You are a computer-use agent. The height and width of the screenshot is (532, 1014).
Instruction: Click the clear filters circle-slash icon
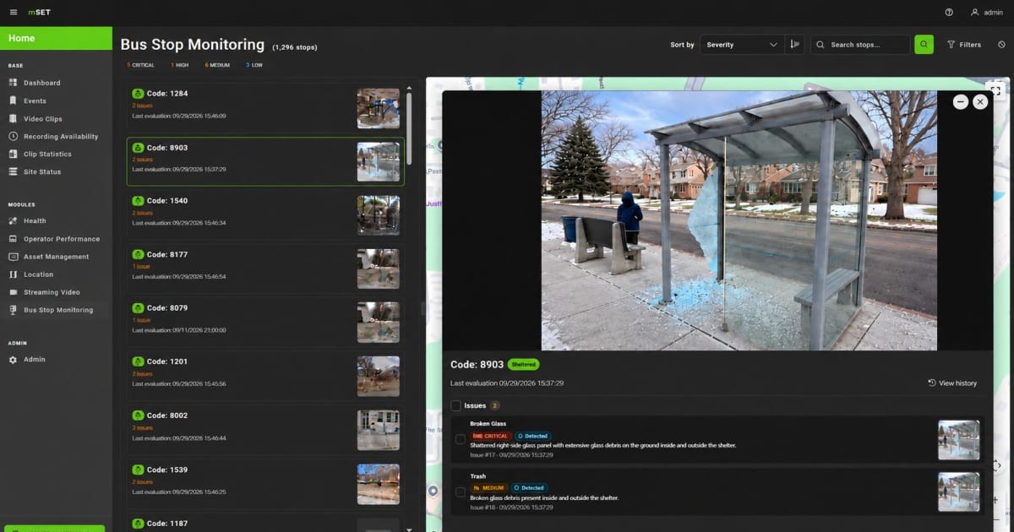tap(1001, 45)
